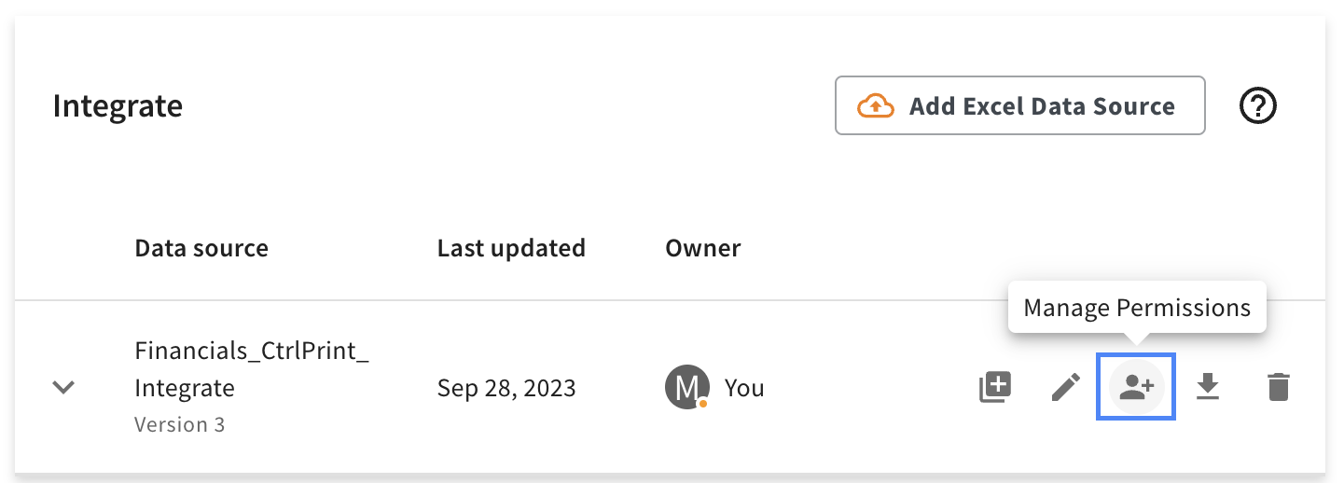The image size is (1344, 483).
Task: Duplicate the data source with the copy-plus icon
Action: [x=995, y=387]
